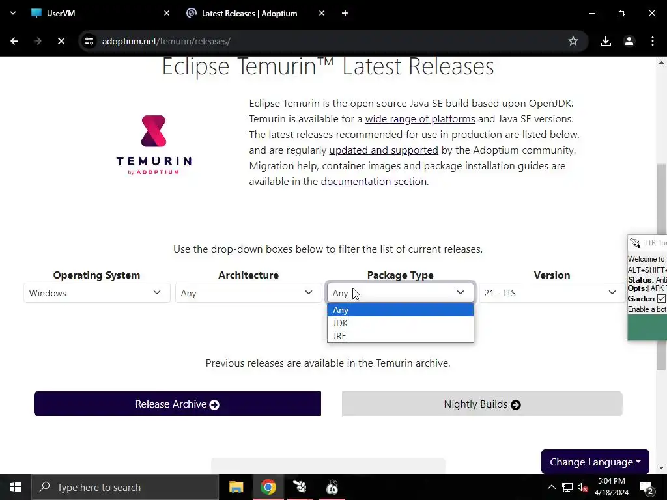Click the Nightly Builds button
Viewport: 667px width, 500px height.
(482, 404)
